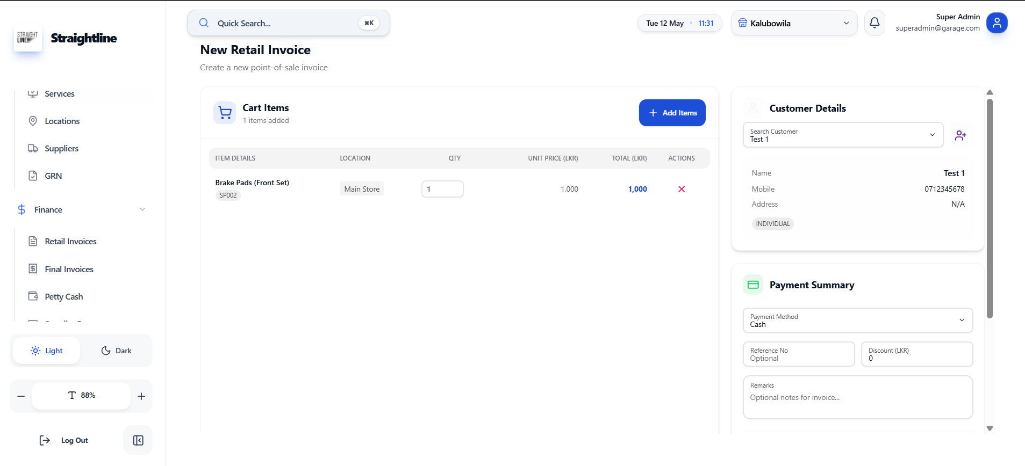Click the Locations pin icon
This screenshot has height=466, width=1025.
point(33,121)
